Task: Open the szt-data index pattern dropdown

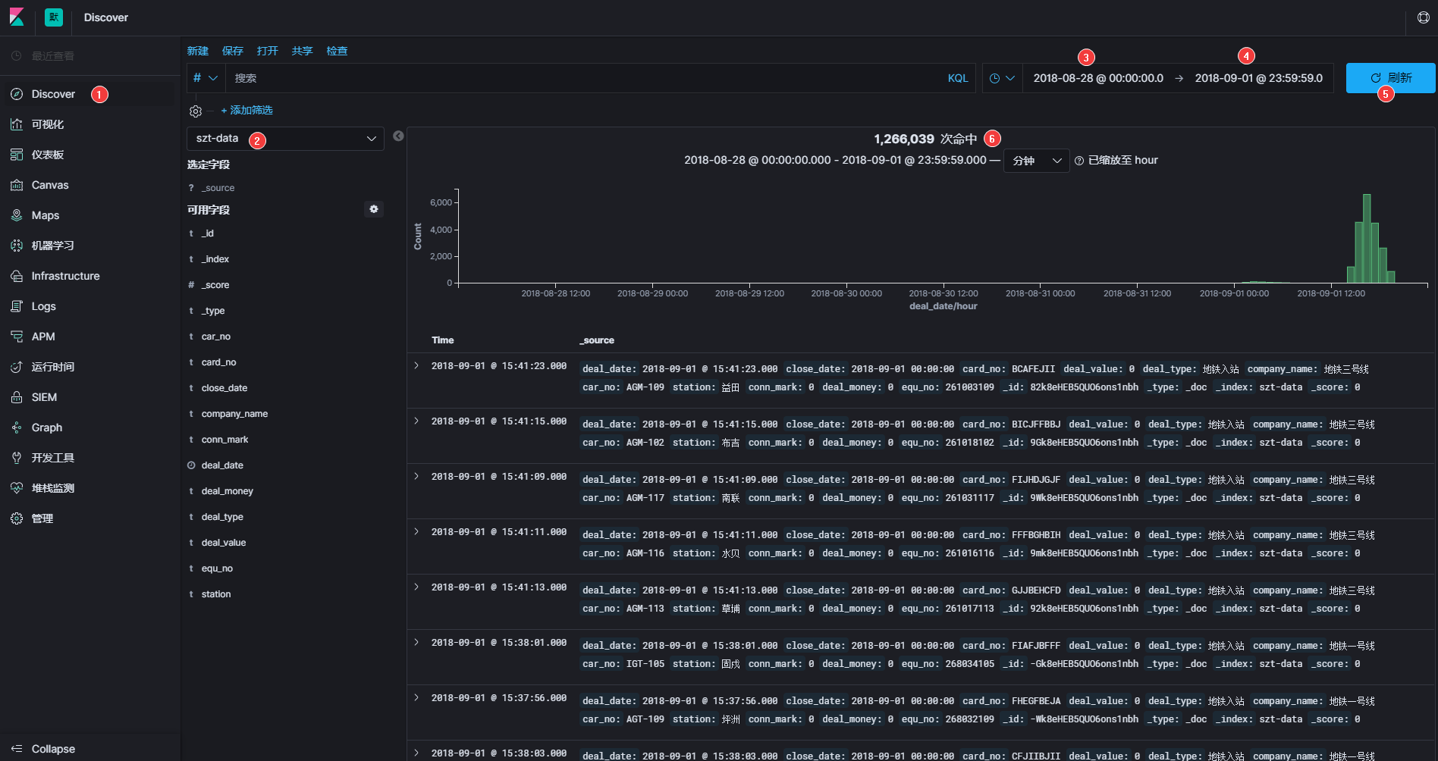Action: point(285,139)
